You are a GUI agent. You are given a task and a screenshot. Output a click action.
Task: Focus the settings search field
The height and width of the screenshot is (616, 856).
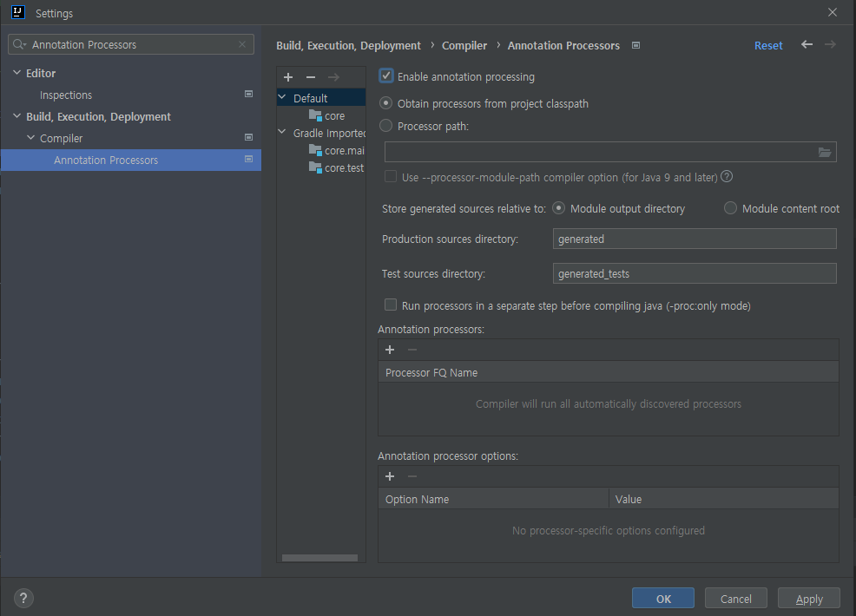tap(131, 45)
